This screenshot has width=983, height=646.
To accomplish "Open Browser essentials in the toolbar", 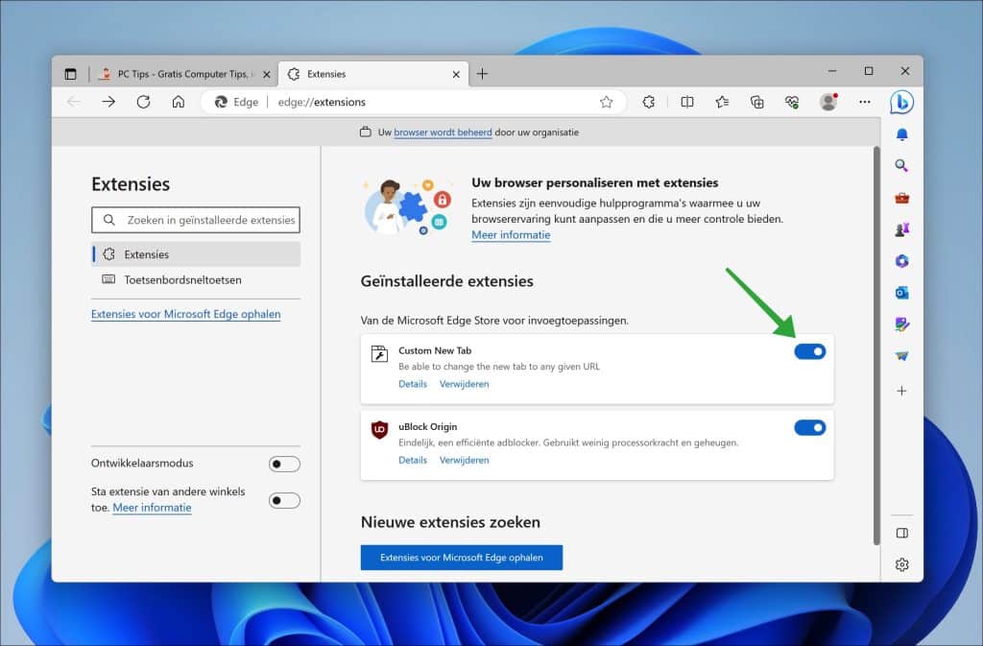I will coord(791,102).
